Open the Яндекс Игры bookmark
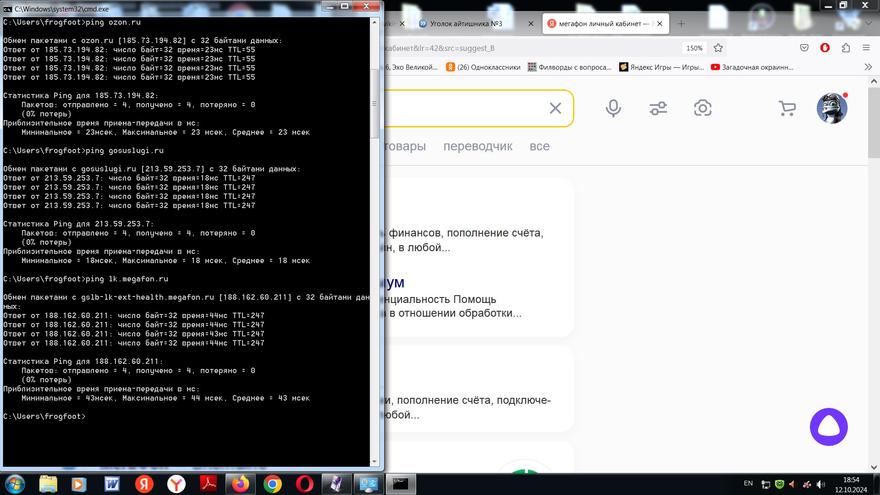The width and height of the screenshot is (880, 495). click(662, 67)
